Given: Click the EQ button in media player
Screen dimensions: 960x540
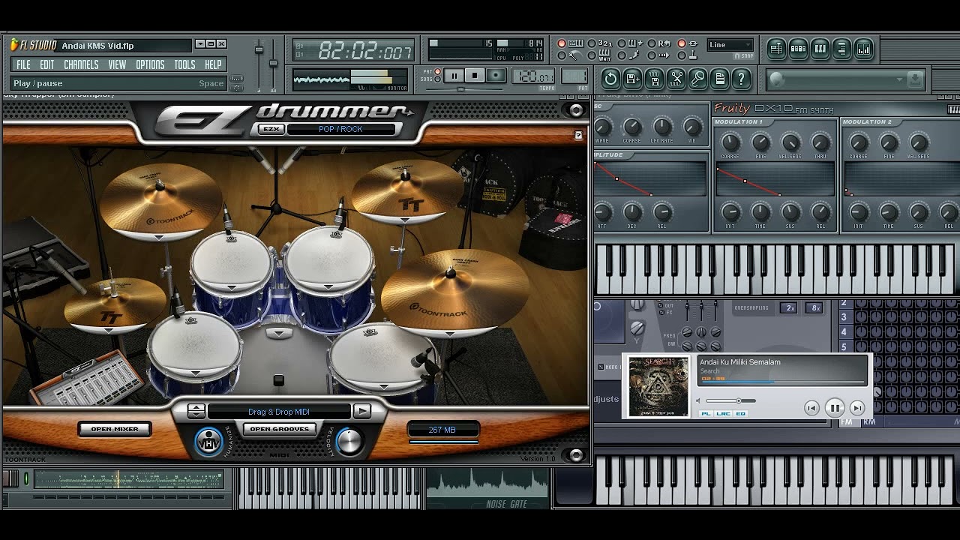Looking at the screenshot, I should pyautogui.click(x=740, y=414).
